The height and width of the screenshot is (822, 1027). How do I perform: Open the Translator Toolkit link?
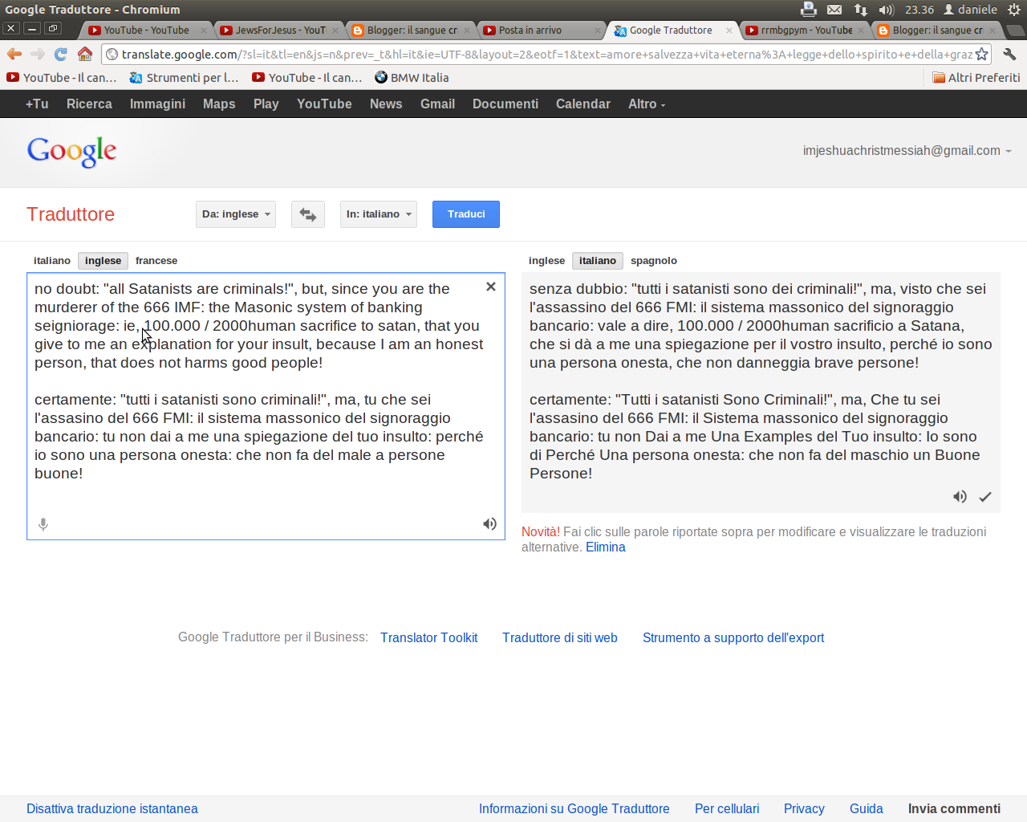(428, 637)
